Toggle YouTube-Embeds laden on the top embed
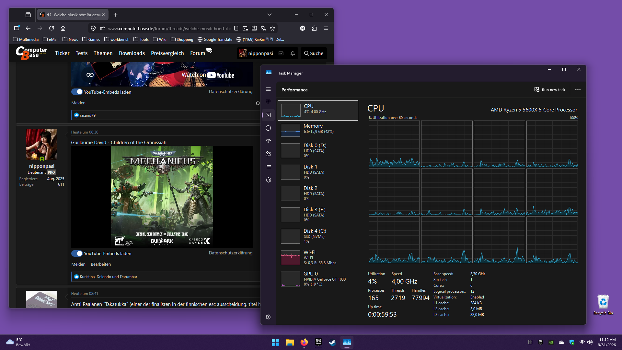The width and height of the screenshot is (622, 350). (x=77, y=92)
